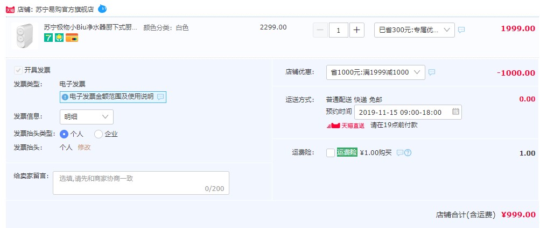Click the comment bubble in the e-invoice notice
This screenshot has height=228, width=540.
click(x=160, y=97)
